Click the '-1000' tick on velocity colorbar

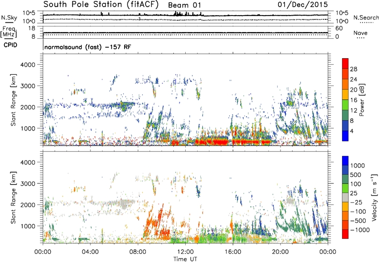pos(360,230)
